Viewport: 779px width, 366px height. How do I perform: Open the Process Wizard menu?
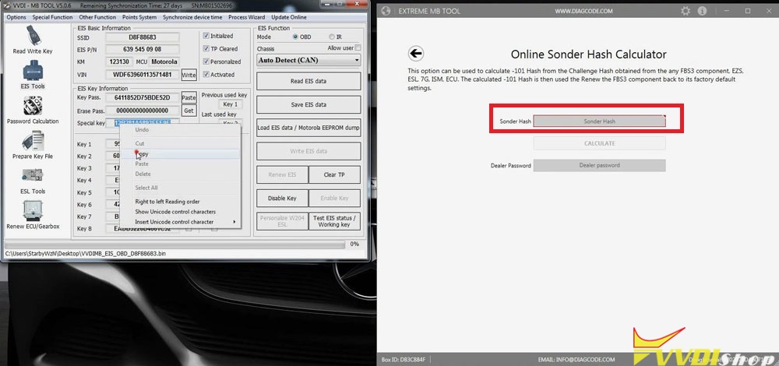[x=246, y=17]
